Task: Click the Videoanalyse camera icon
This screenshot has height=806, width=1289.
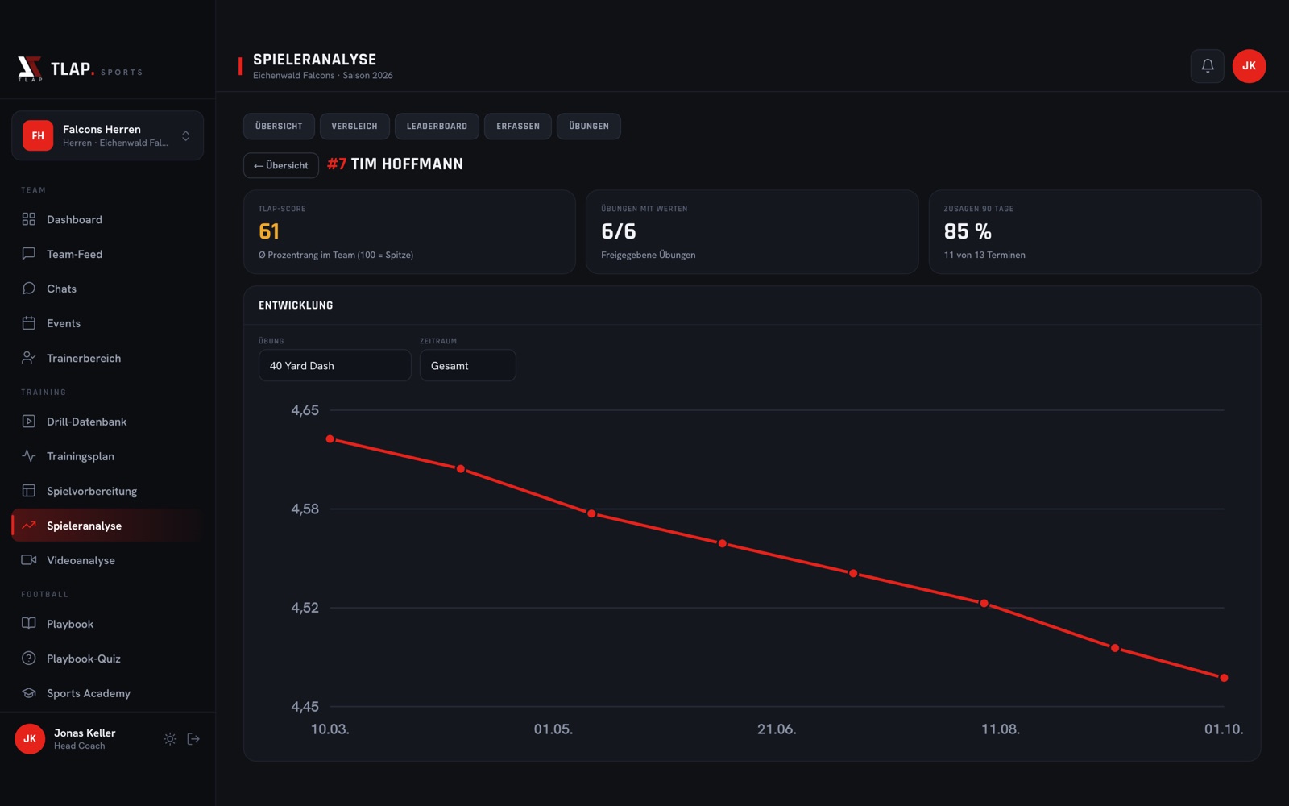Action: tap(29, 560)
